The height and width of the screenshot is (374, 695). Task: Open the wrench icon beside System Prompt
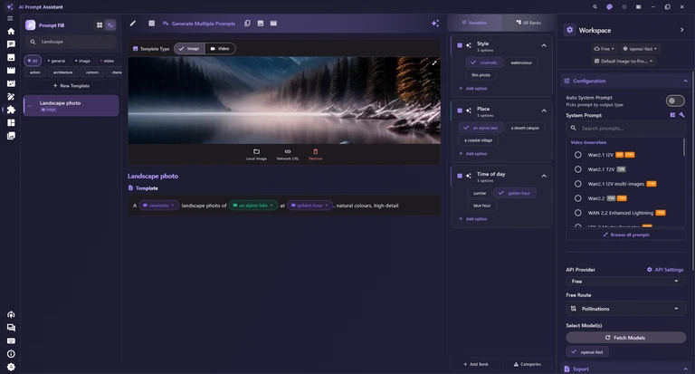pos(681,115)
